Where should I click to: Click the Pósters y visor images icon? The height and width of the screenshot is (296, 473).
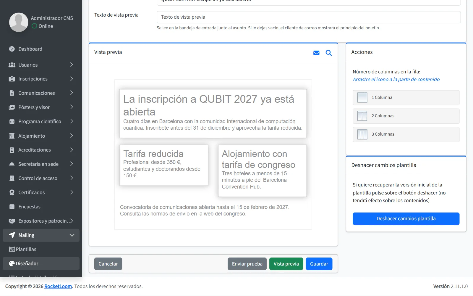(x=12, y=107)
